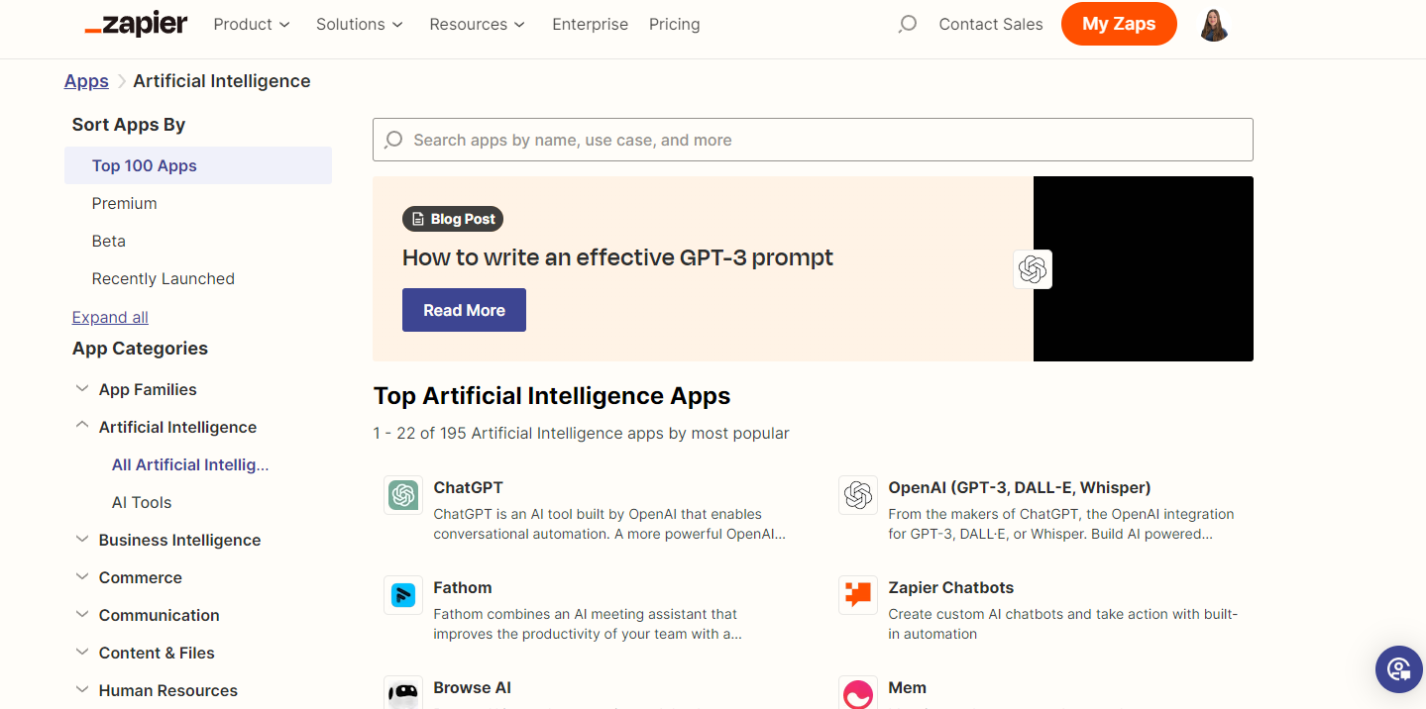Click the My Zaps button

(x=1118, y=25)
